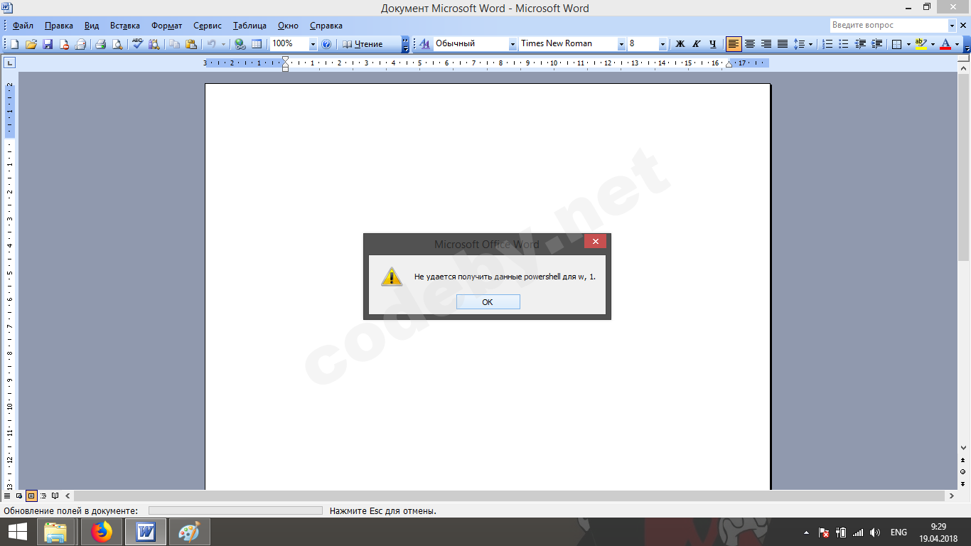Launch Firefox from the taskbar
971x546 pixels.
[102, 532]
